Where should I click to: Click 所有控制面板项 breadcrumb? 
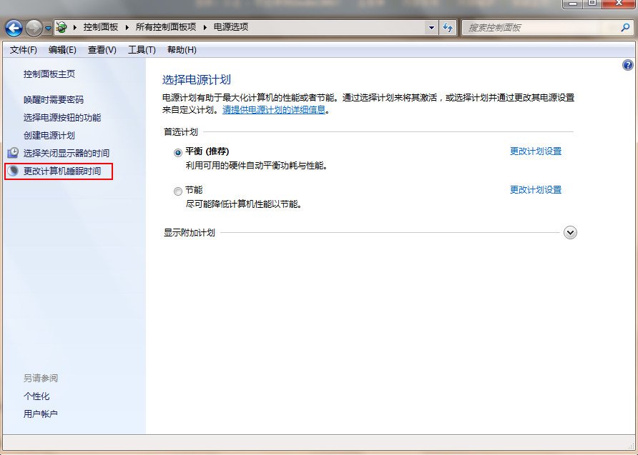tap(166, 27)
